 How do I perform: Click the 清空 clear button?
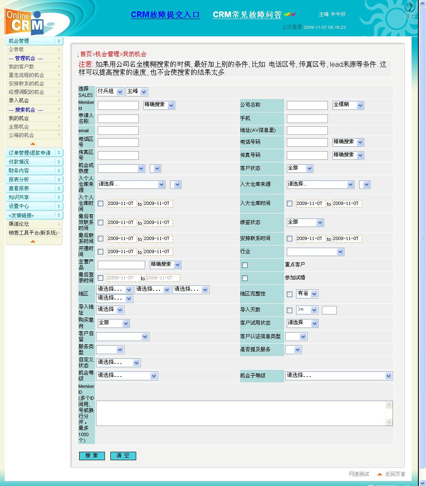tap(123, 456)
